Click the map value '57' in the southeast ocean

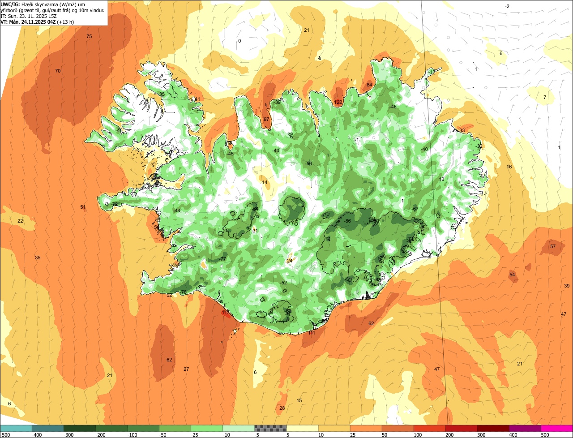coord(553,246)
